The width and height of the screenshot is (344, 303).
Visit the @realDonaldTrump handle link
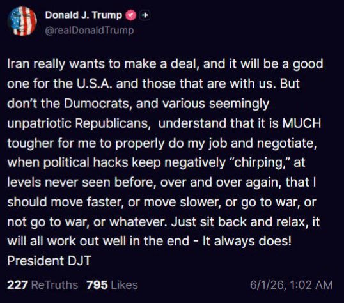pos(90,30)
